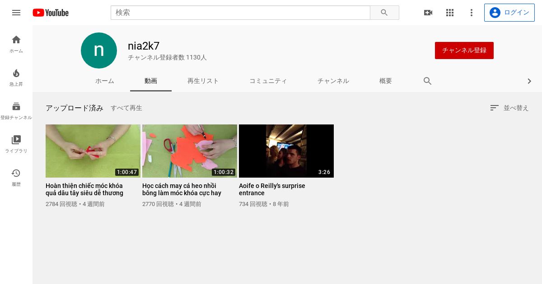
Task: Click title 'Aoife o Reilly's surprise entrance'
Action: pos(272,189)
